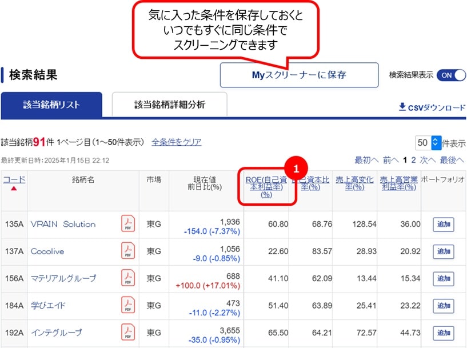
Task: Select stock code 156A cell
Action: coord(14,278)
